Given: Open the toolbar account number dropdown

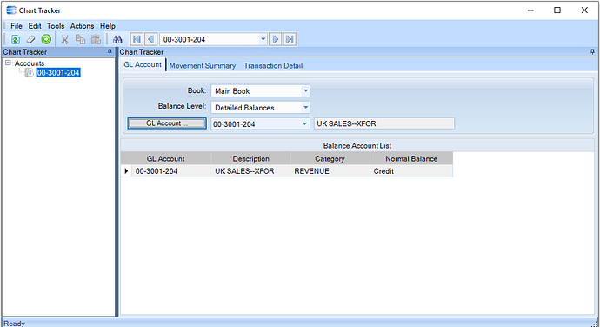Looking at the screenshot, I should tap(263, 39).
